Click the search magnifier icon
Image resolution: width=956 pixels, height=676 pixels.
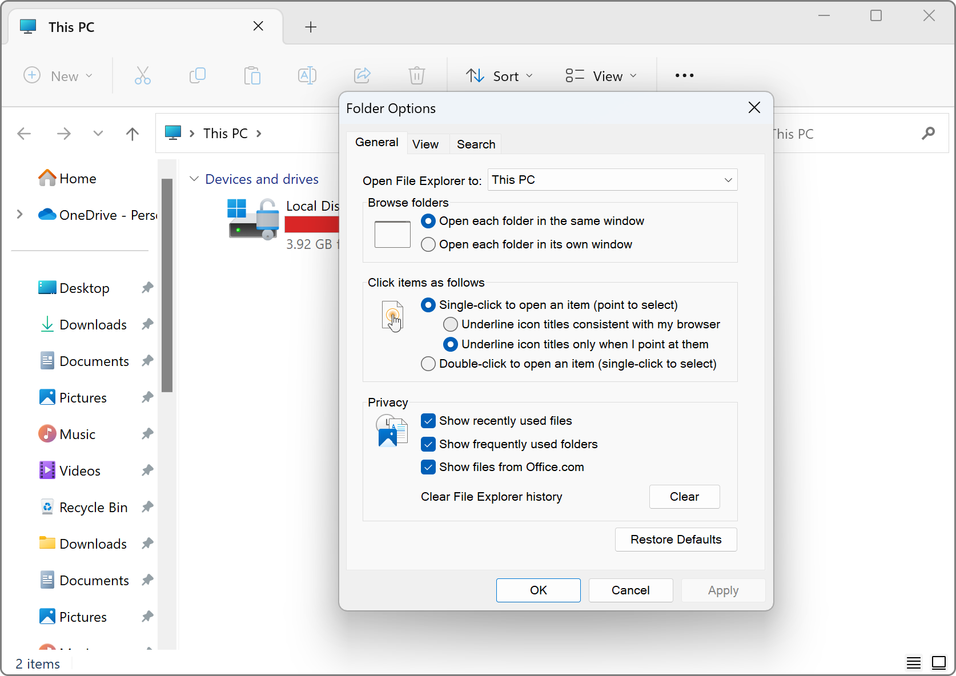928,134
